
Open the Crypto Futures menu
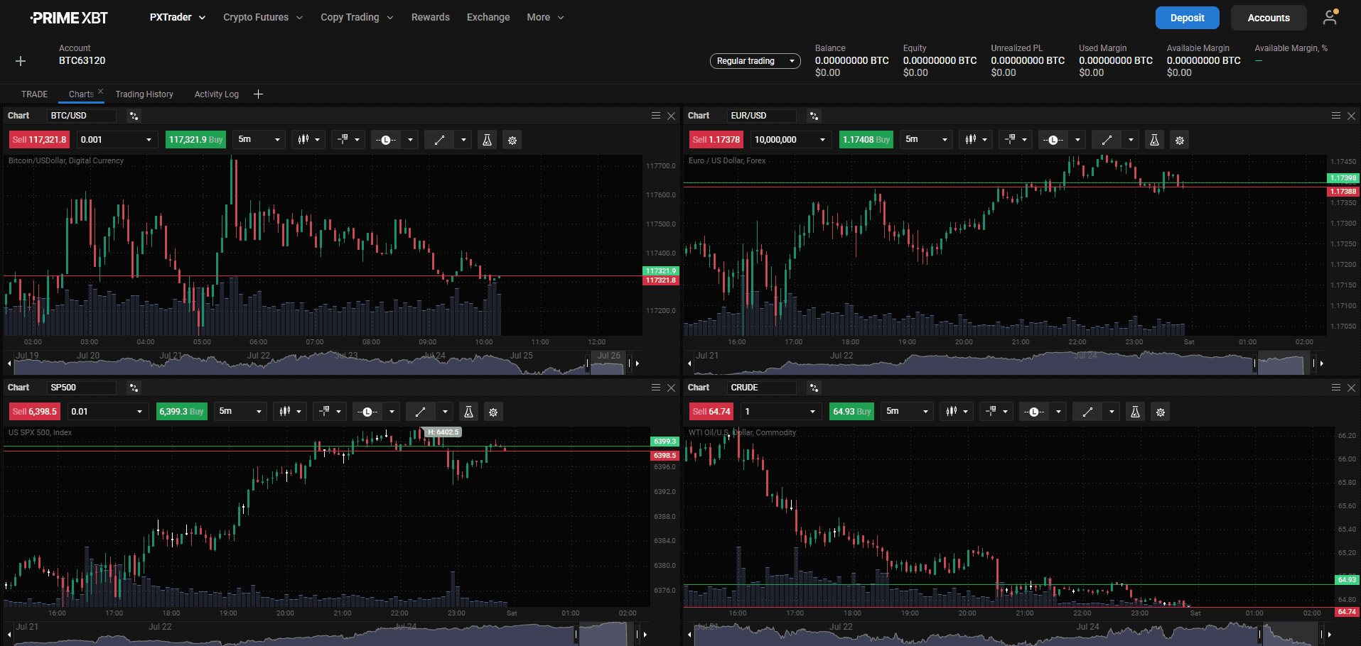(x=263, y=17)
